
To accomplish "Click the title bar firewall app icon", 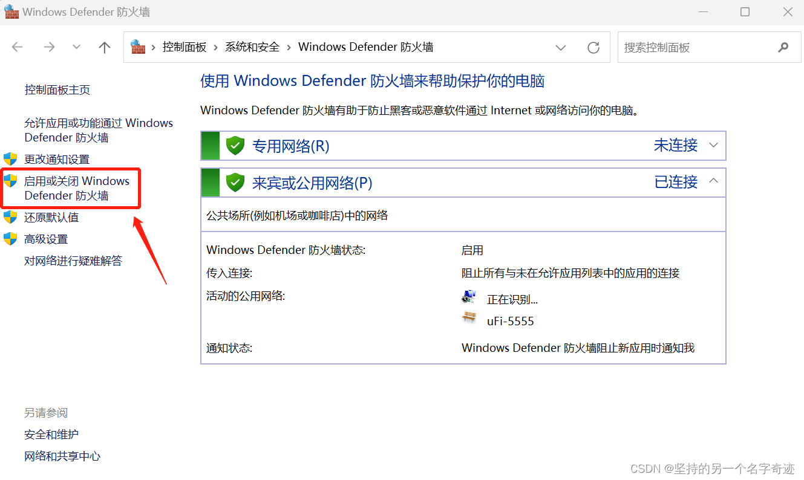I will coord(11,11).
